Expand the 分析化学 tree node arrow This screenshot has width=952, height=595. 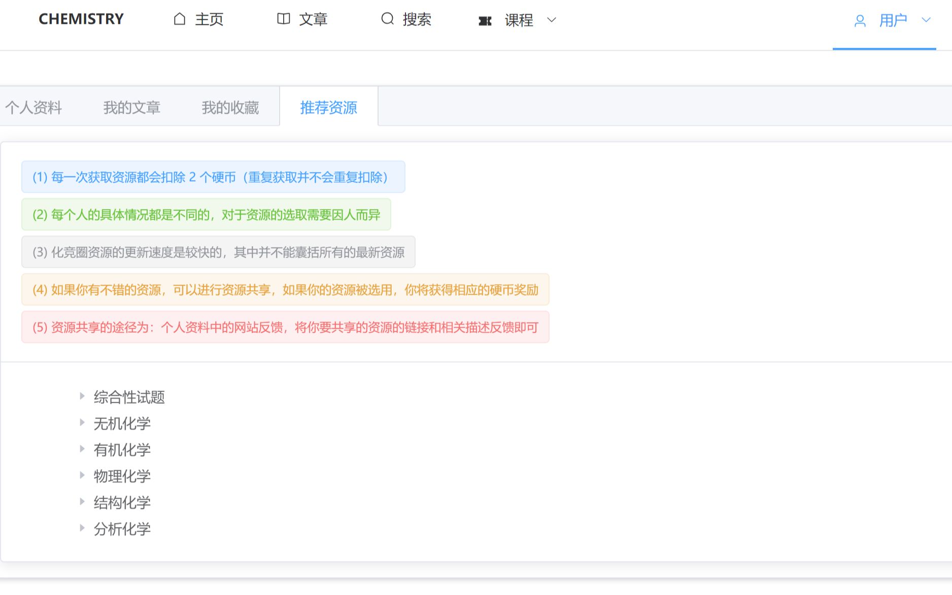click(x=82, y=528)
